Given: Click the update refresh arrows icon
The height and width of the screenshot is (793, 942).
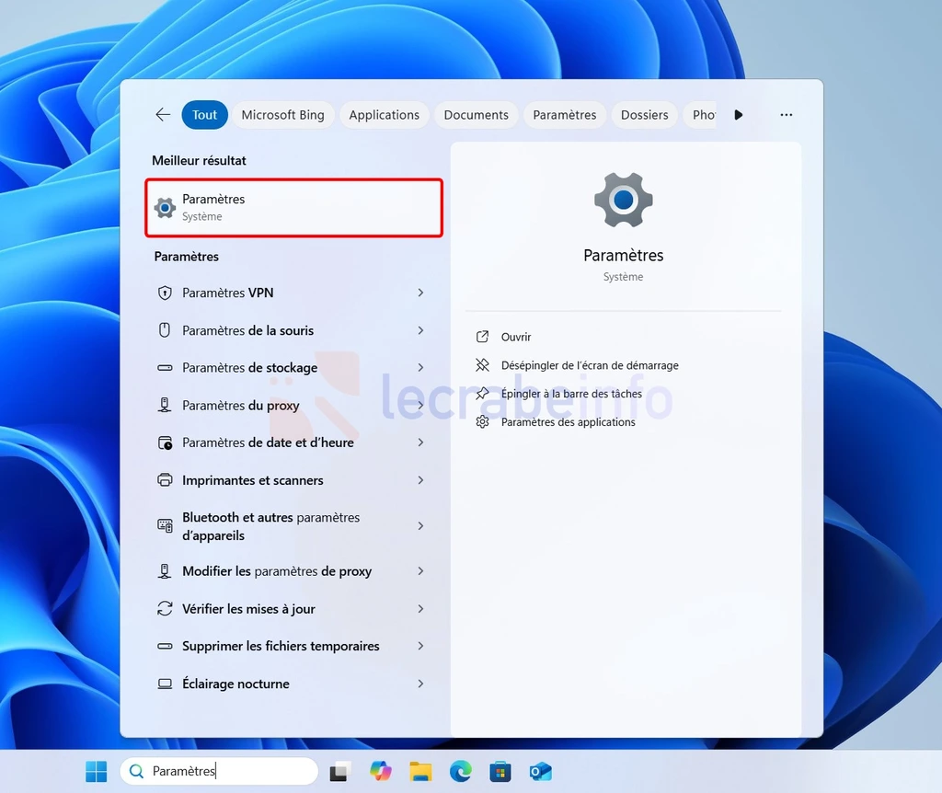Looking at the screenshot, I should pos(165,609).
